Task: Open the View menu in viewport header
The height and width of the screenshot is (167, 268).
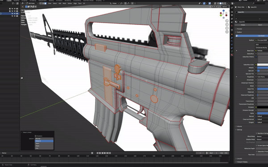Action: [50, 4]
